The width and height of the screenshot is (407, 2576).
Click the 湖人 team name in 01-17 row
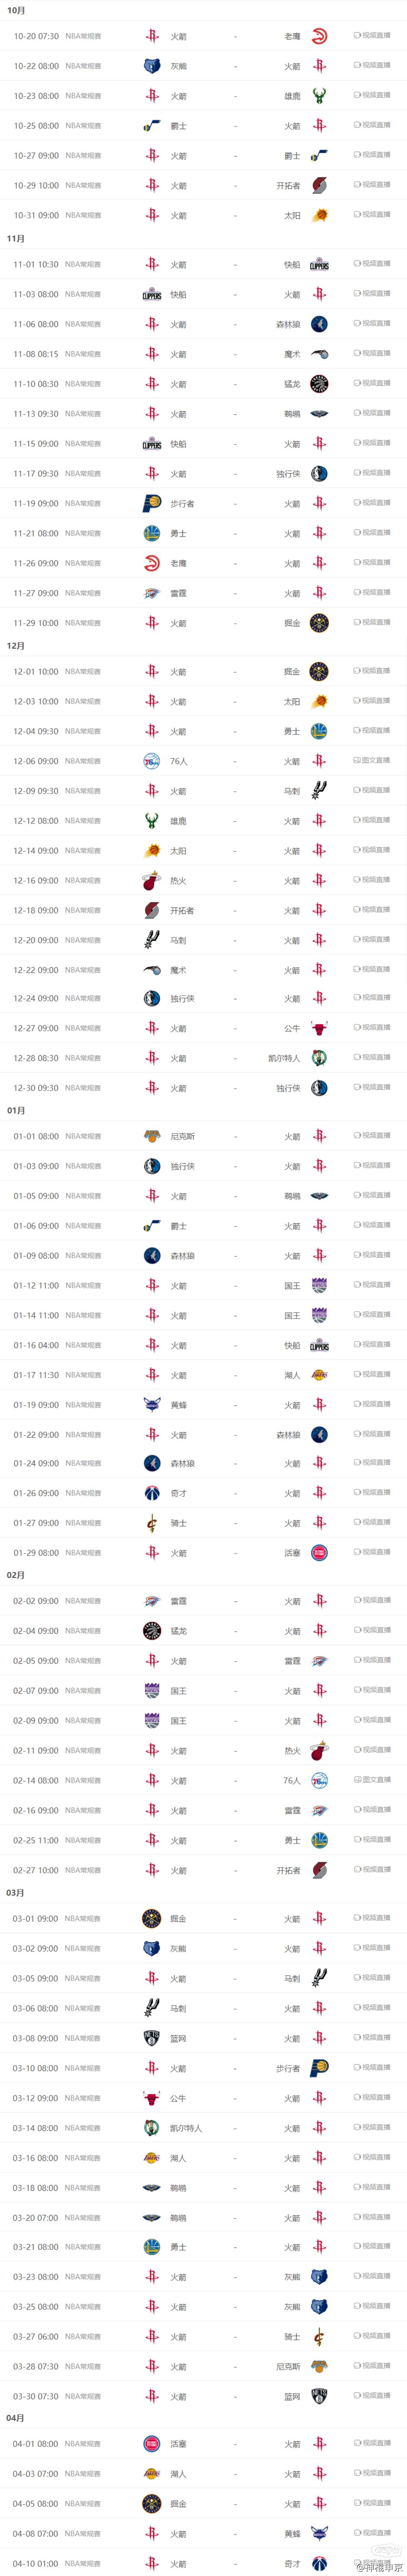(292, 1375)
